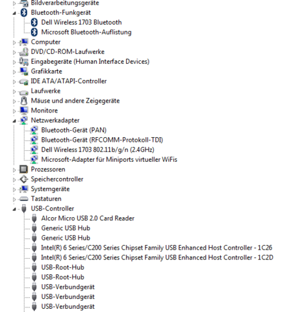
Task: Click the Intel Host Controller 1C26 icon
Action: click(34, 248)
